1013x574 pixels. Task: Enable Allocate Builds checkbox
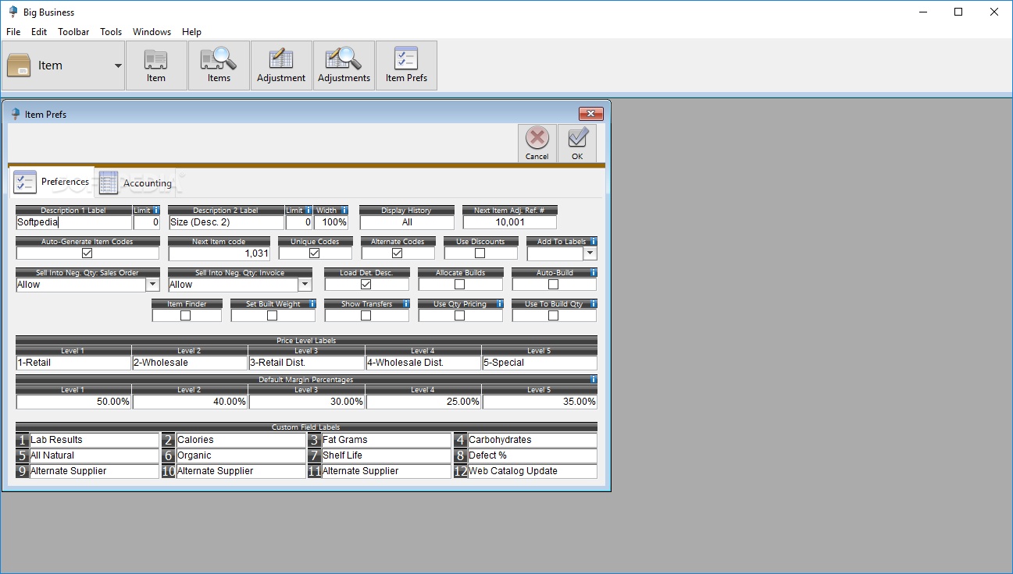click(x=459, y=285)
